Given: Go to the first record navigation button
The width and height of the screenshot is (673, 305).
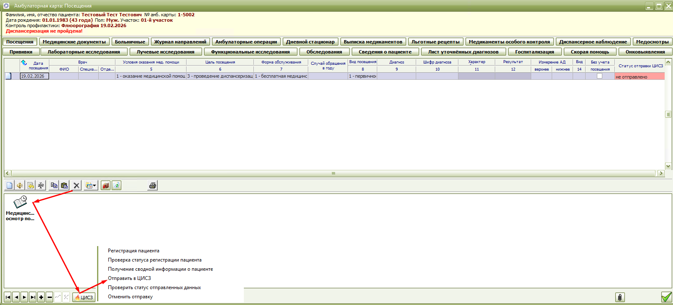Looking at the screenshot, I should pos(8,297).
